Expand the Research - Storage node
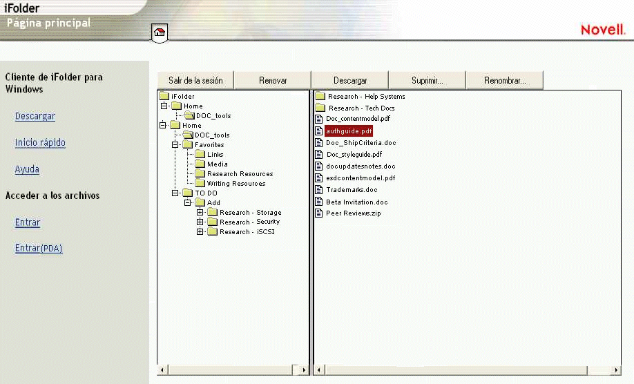This screenshot has height=384, width=634. click(x=200, y=212)
